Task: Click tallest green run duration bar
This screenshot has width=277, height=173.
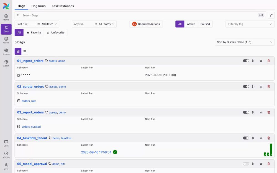Action: [x=271, y=150]
